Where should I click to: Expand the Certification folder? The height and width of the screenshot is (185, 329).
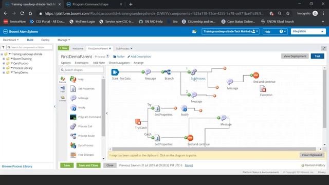click(4, 63)
